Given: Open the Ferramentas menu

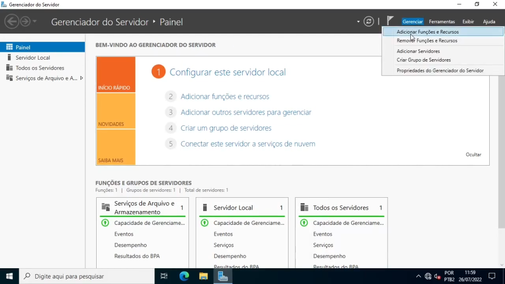Looking at the screenshot, I should coord(442,22).
